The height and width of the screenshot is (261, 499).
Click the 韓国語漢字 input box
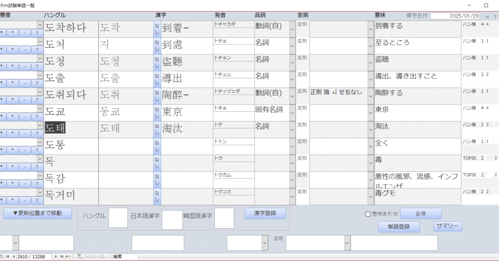click(224, 218)
